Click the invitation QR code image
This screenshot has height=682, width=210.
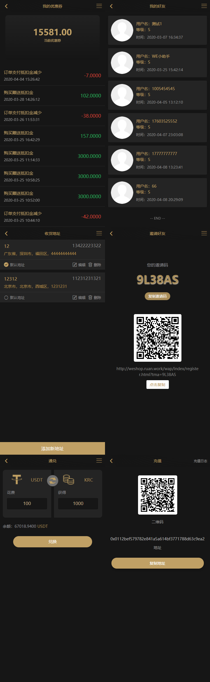157,338
